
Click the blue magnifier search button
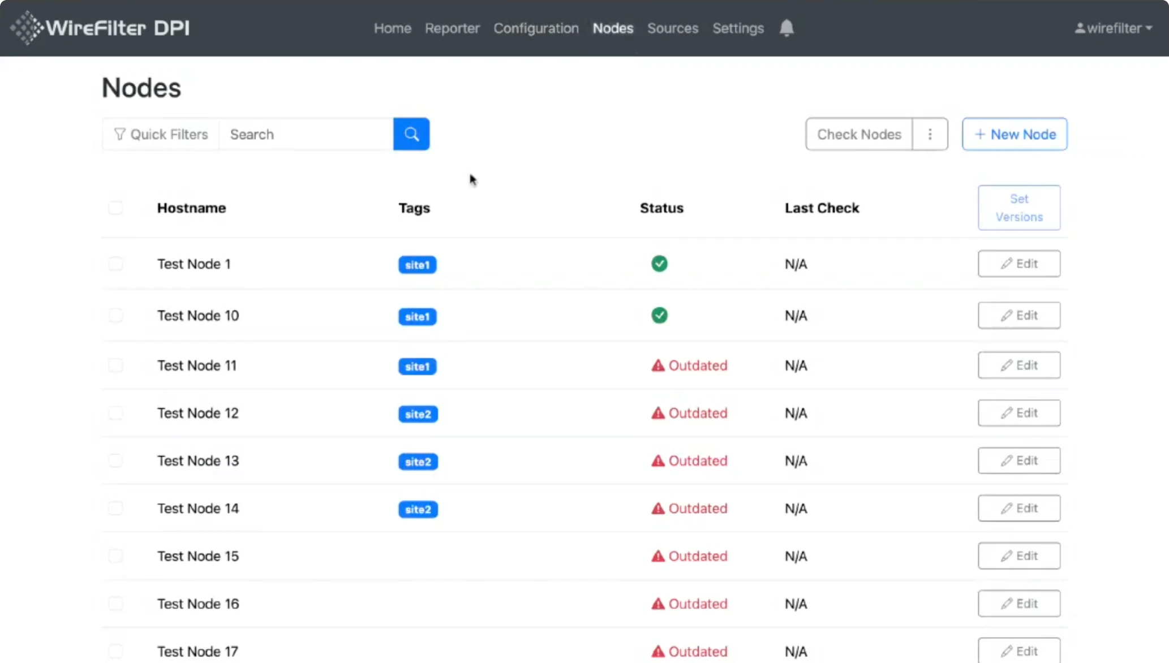coord(411,134)
